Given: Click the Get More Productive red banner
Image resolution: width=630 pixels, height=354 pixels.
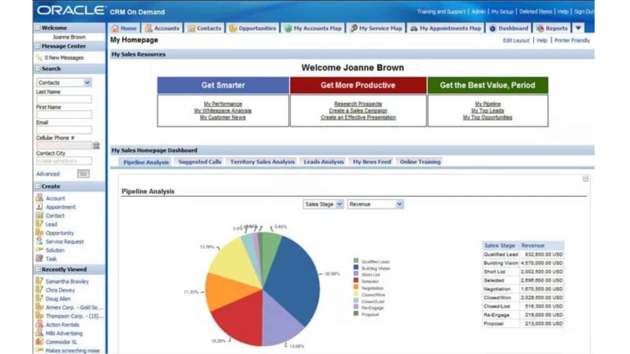Looking at the screenshot, I should point(358,85).
